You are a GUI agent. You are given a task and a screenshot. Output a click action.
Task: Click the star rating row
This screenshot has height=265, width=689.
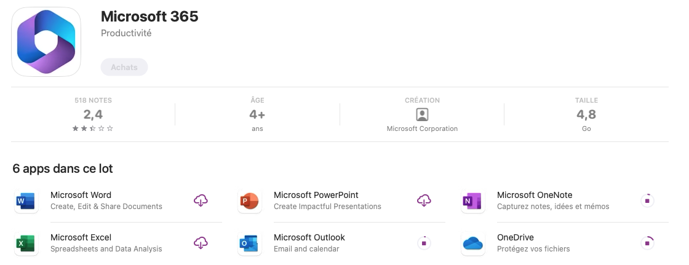click(x=93, y=129)
